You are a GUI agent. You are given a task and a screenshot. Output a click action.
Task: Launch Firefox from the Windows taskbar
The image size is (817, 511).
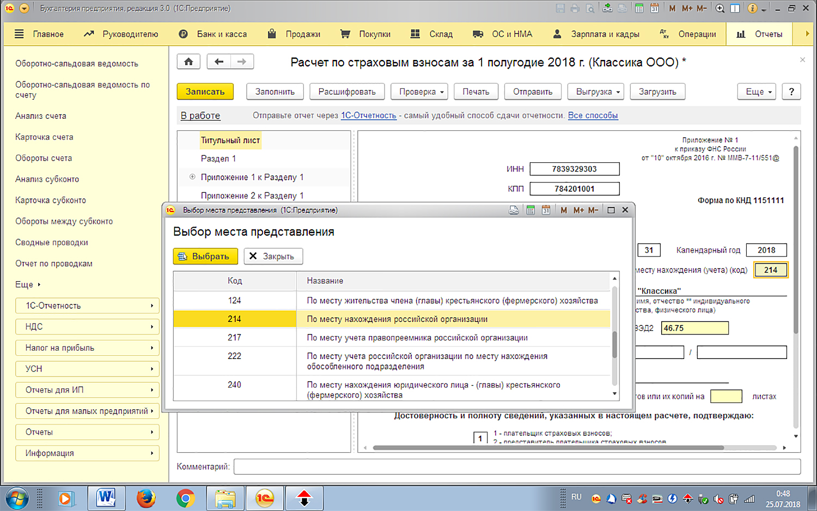146,498
